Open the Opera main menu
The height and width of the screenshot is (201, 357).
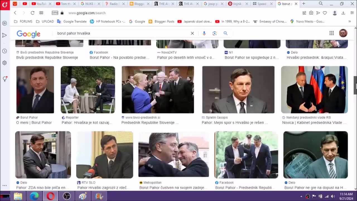(x=5, y=5)
